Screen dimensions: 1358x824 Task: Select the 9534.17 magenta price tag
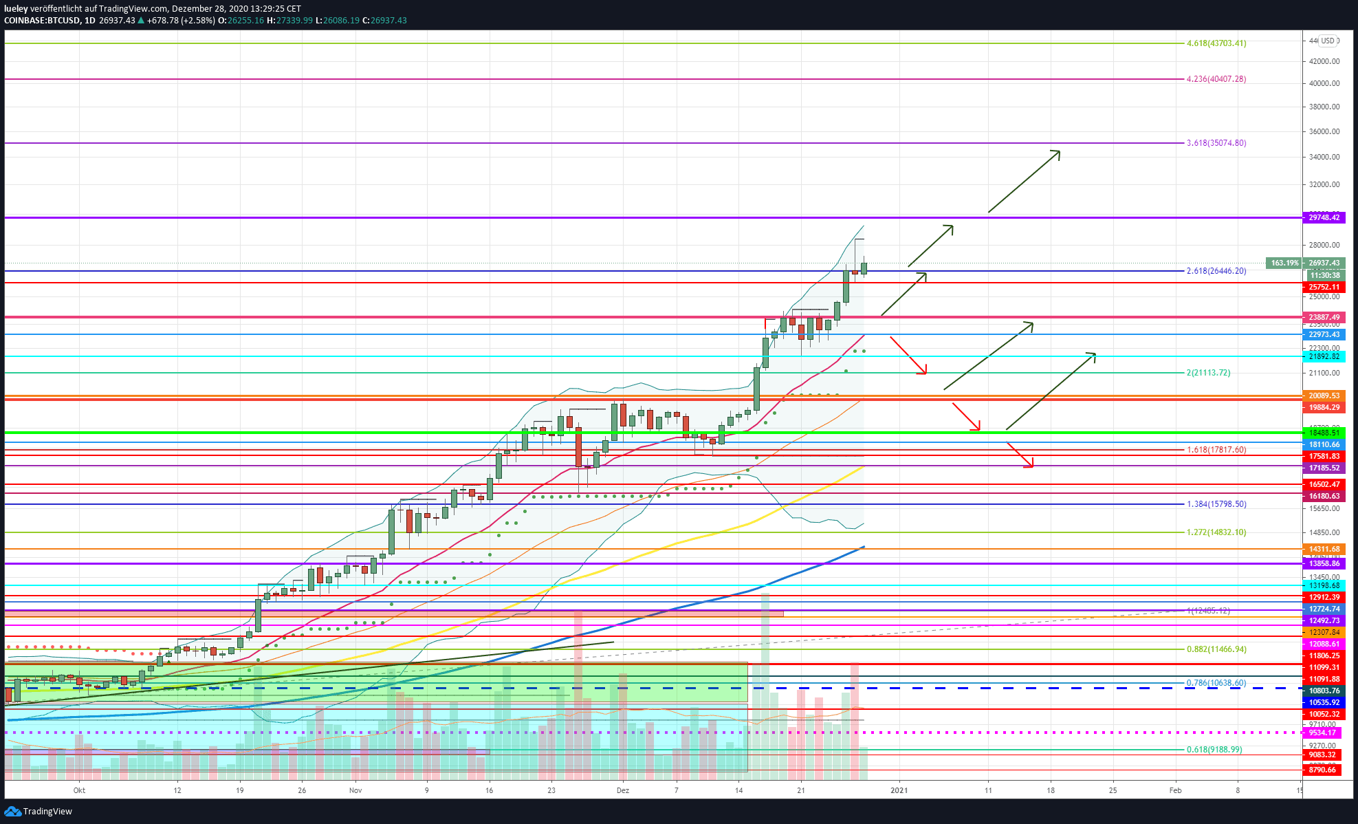tap(1324, 733)
